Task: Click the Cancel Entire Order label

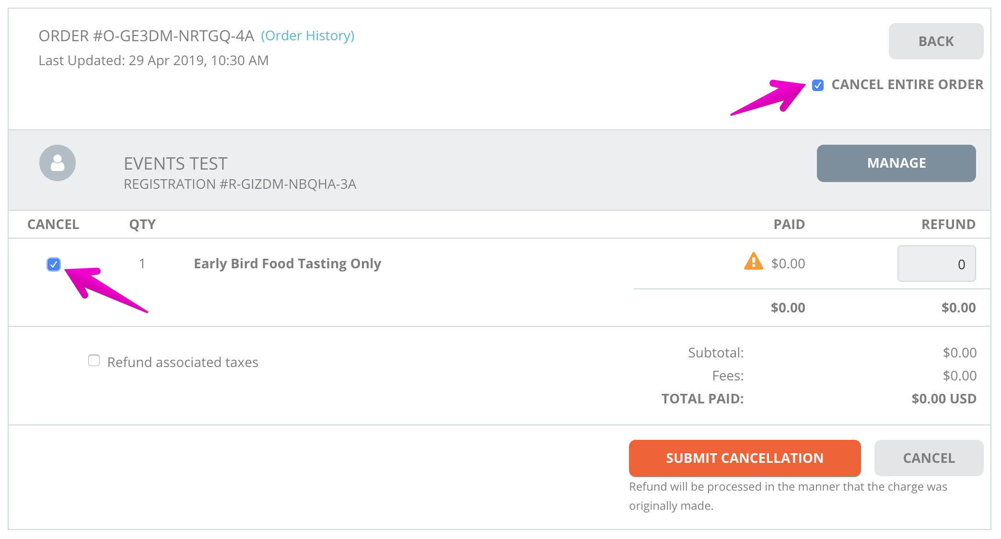Action: pos(907,85)
